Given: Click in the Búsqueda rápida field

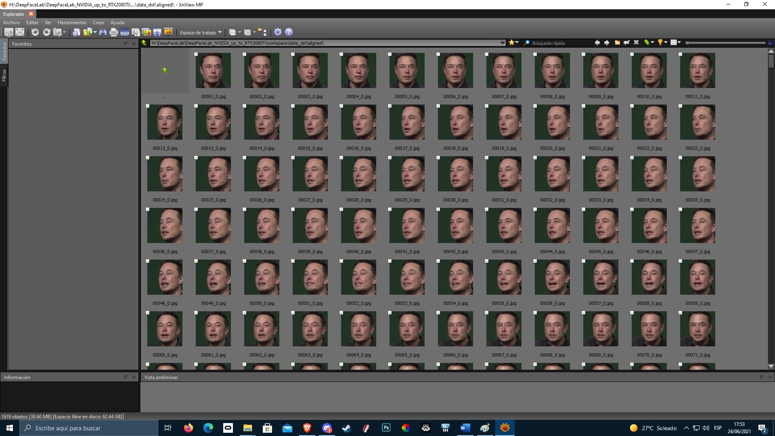Looking at the screenshot, I should tap(558, 43).
